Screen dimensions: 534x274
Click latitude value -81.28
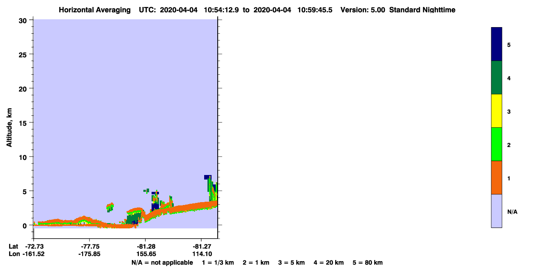click(x=145, y=246)
